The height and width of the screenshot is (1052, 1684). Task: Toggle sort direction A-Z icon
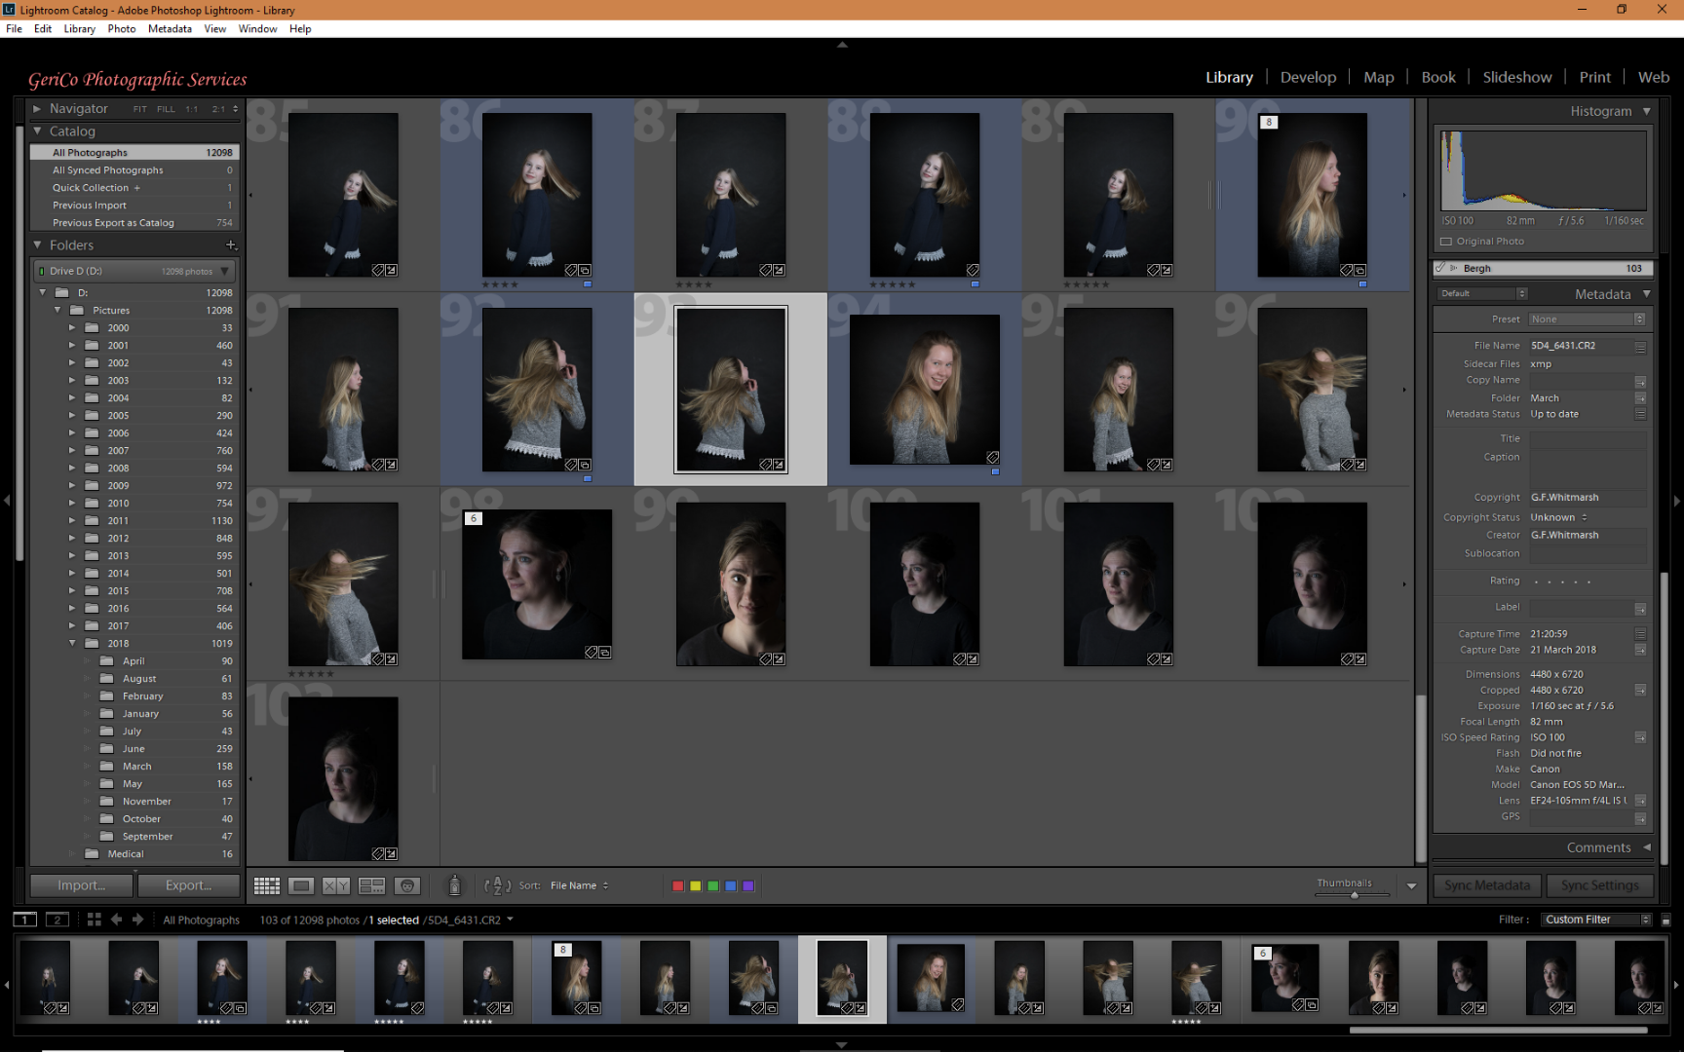pos(497,885)
